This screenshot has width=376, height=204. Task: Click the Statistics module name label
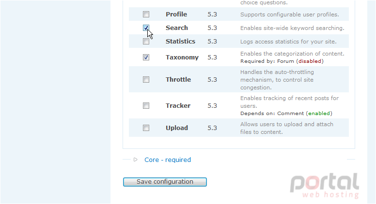(x=181, y=42)
